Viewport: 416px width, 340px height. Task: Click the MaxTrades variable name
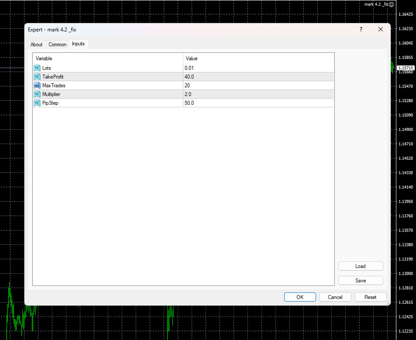pos(54,86)
